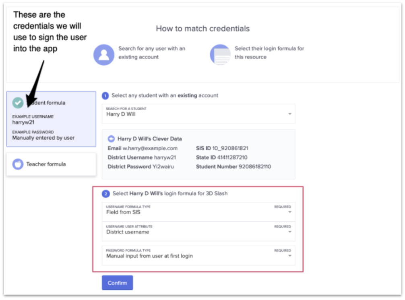
Task: Click the email w.harry@example.com
Action: [150, 148]
